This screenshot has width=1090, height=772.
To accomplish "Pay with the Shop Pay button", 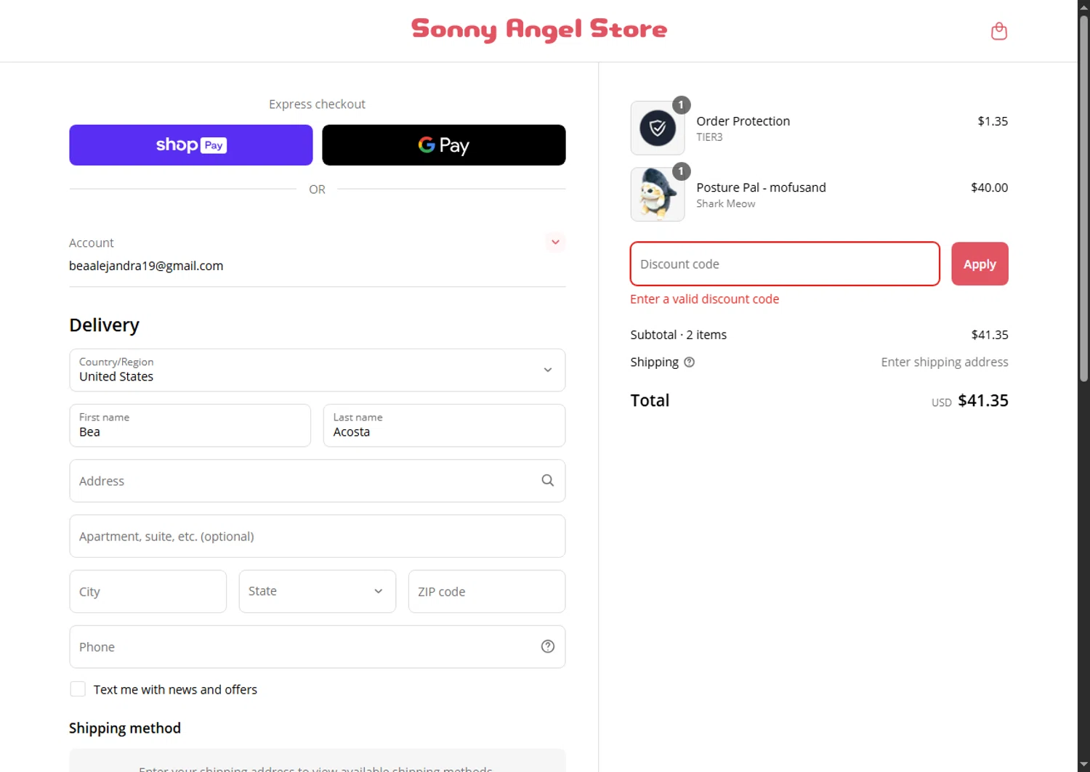I will tap(191, 145).
